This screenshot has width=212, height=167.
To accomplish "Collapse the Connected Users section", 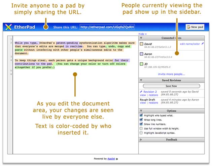I will coord(141,38).
